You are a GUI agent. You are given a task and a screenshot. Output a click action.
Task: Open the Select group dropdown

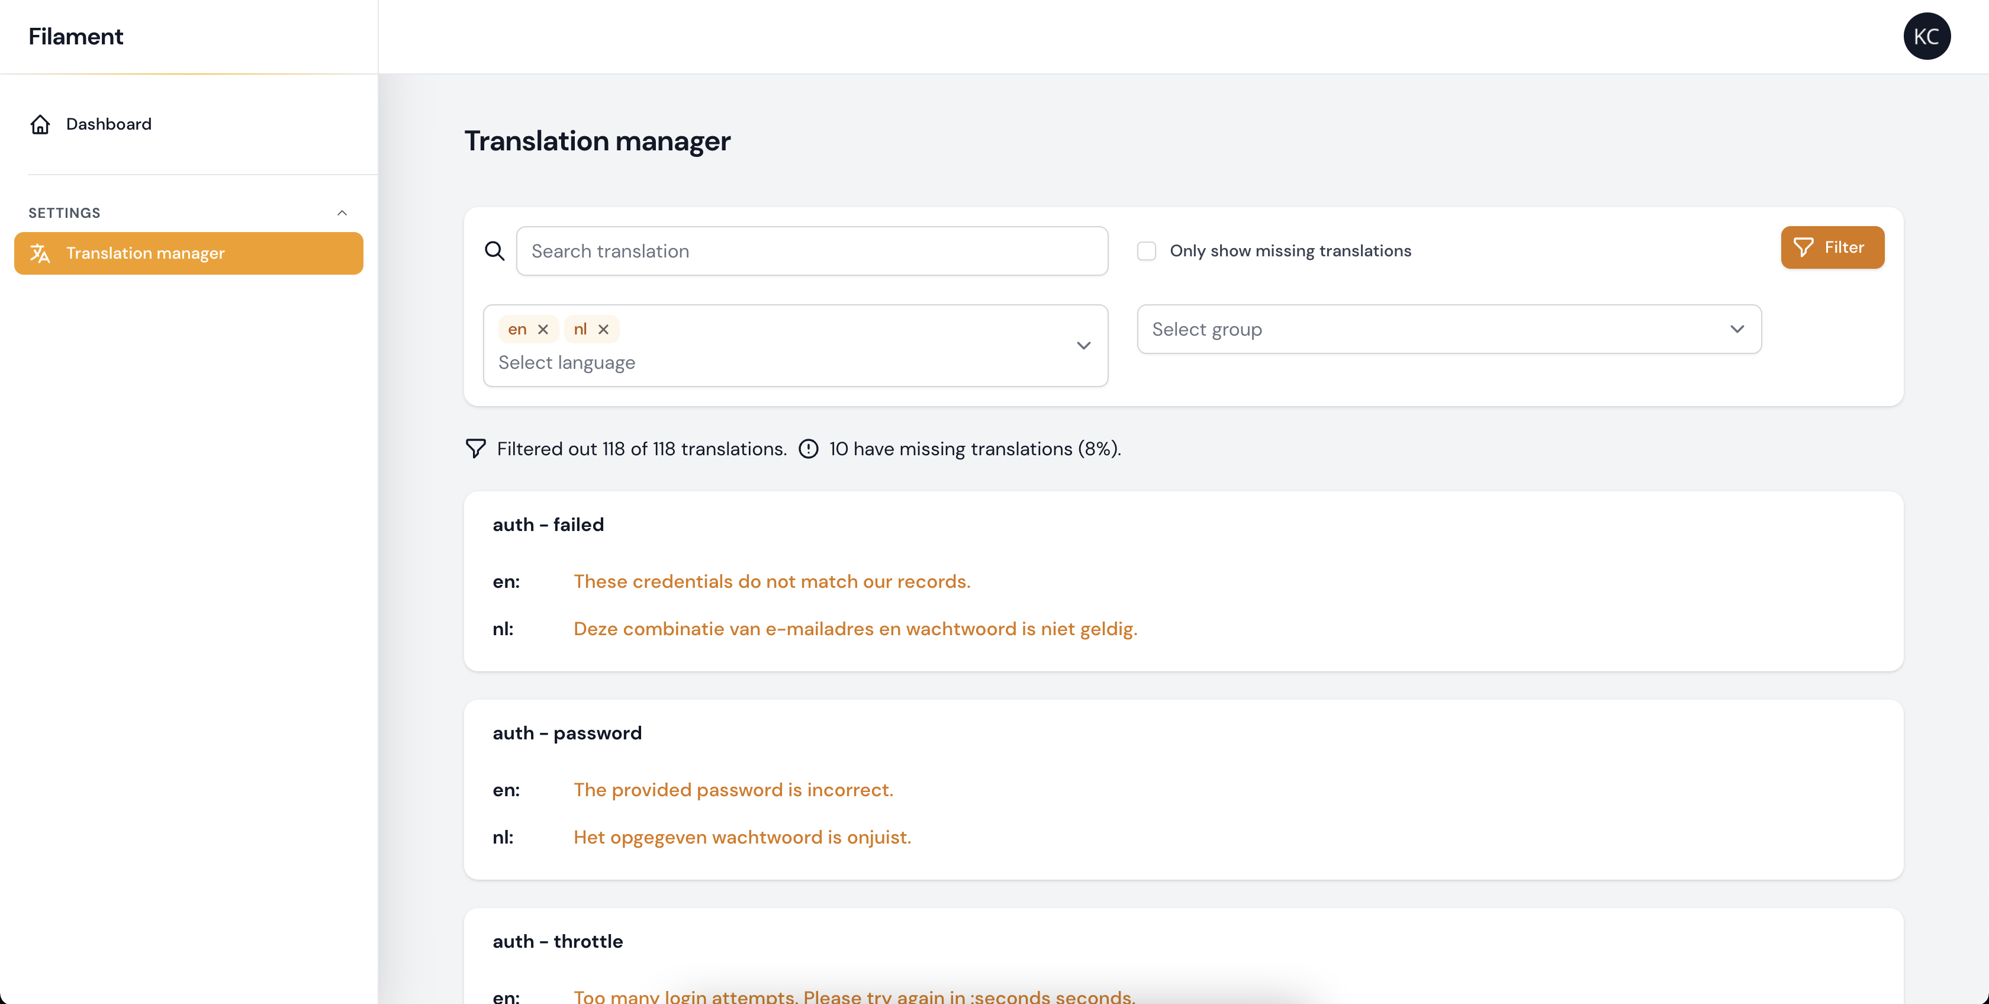1449,330
